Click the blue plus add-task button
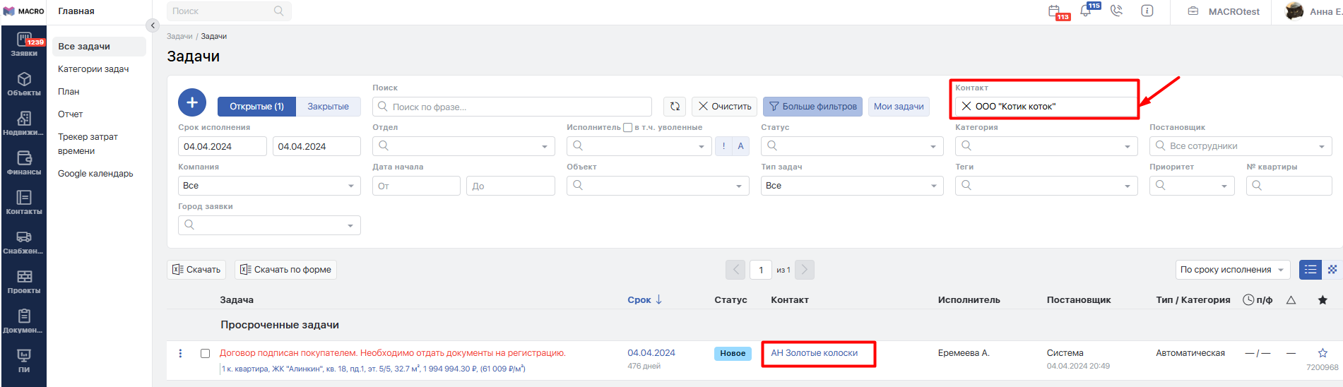The height and width of the screenshot is (387, 1343). tap(192, 103)
